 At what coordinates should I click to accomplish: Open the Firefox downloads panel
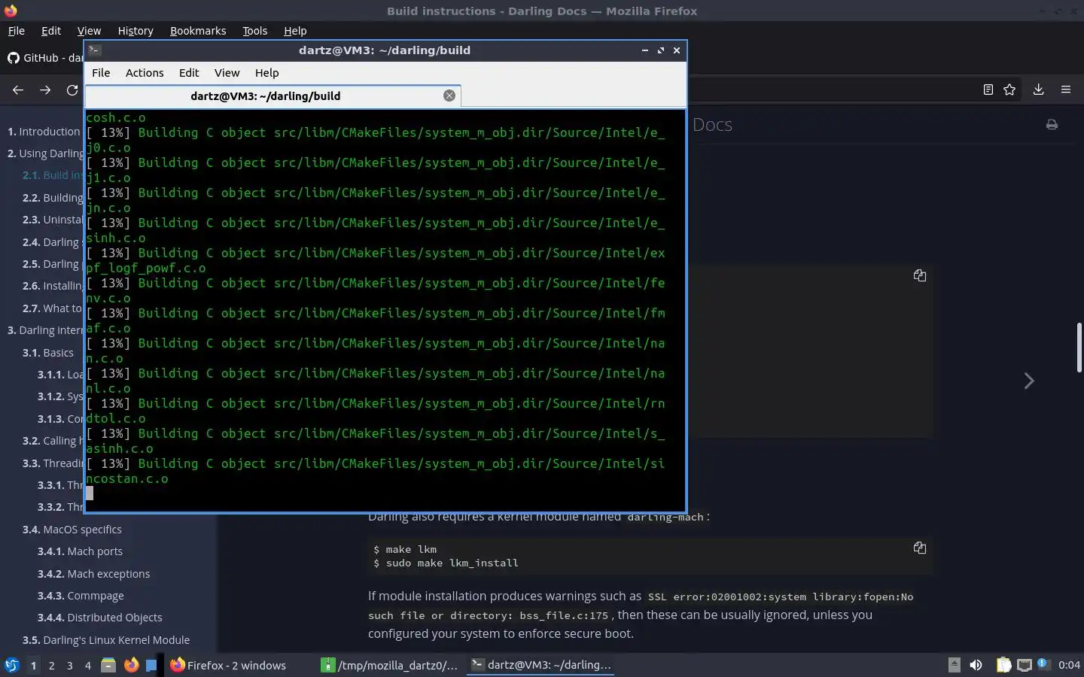click(x=1038, y=90)
